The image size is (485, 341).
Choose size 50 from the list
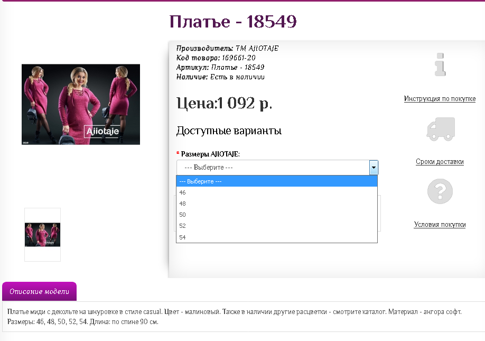click(x=277, y=215)
